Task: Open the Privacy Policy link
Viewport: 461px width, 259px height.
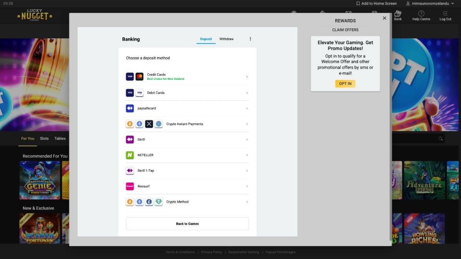Action: [212, 252]
